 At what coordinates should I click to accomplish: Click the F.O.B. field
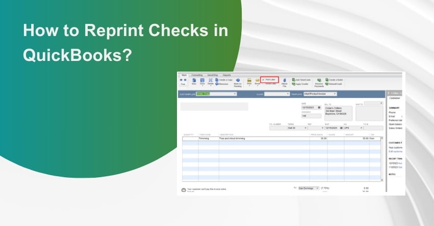(373, 128)
